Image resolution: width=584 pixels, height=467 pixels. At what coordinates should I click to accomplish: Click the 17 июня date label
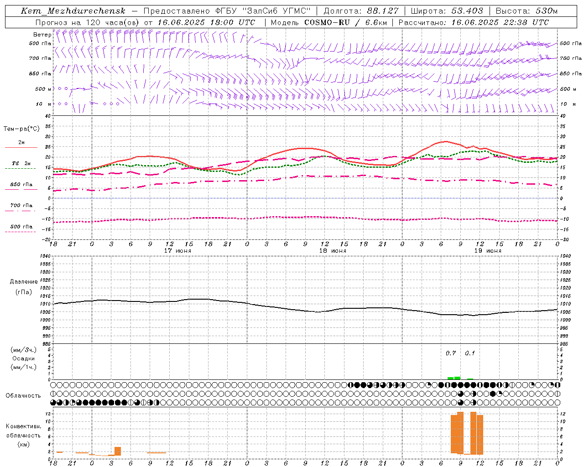(177, 250)
